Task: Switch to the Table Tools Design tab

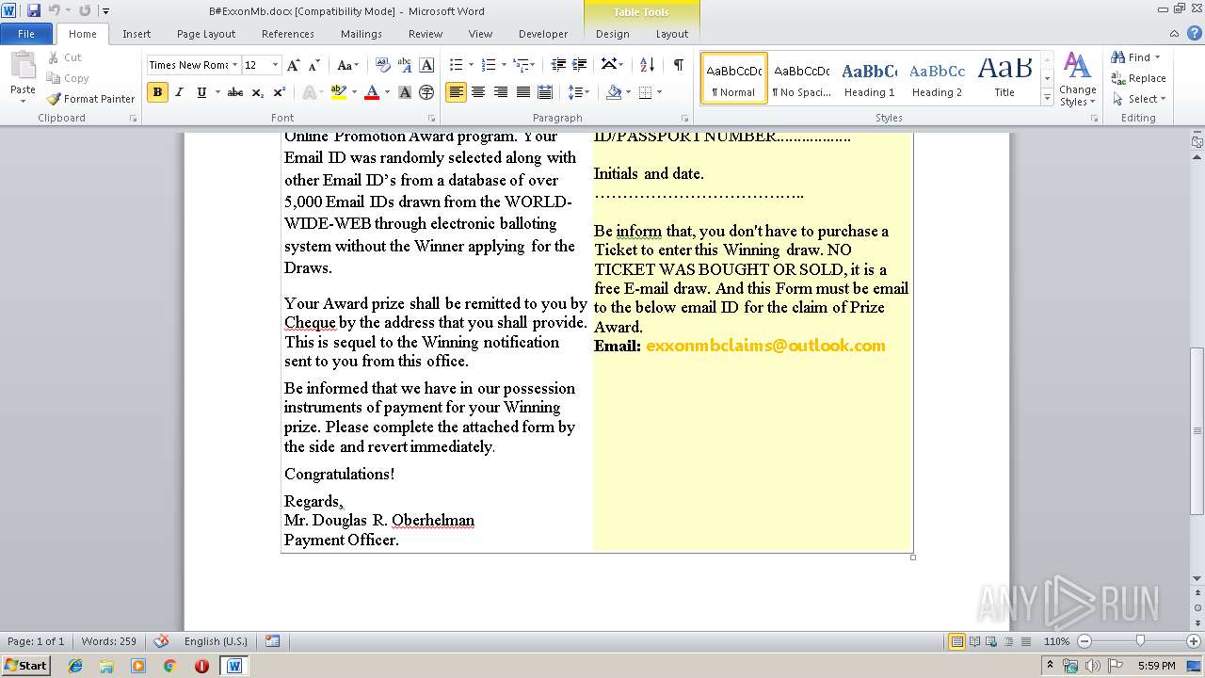Action: [x=612, y=34]
